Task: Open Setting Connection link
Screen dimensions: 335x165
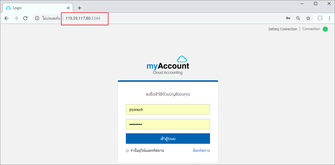Action: coord(283,29)
